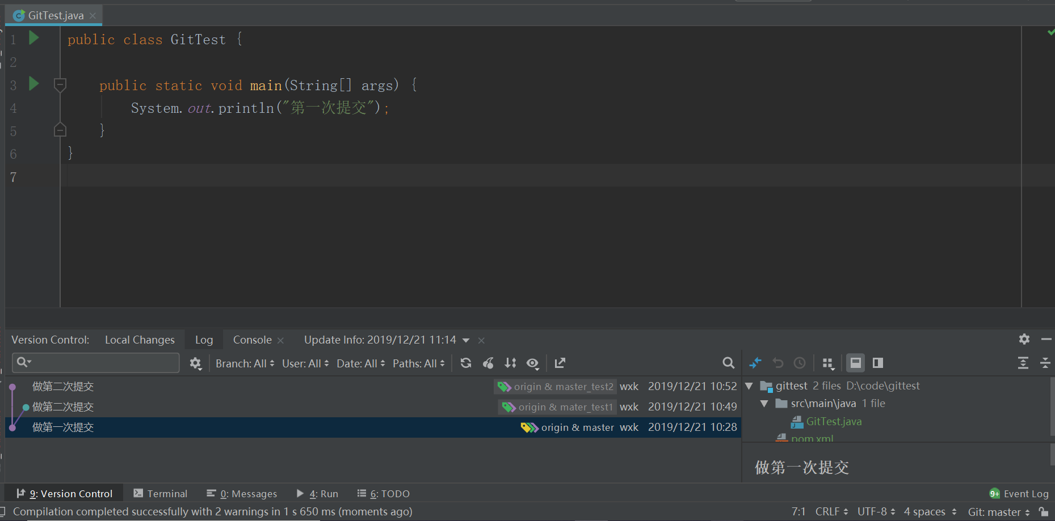The height and width of the screenshot is (521, 1055).
Task: Toggle Show Details pane button
Action: pyautogui.click(x=856, y=363)
